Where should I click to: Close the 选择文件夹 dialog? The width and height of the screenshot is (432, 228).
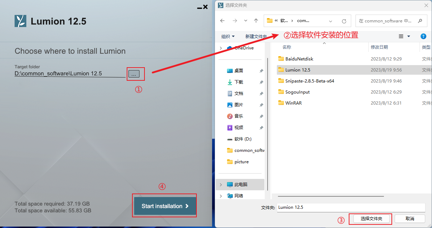426,5
